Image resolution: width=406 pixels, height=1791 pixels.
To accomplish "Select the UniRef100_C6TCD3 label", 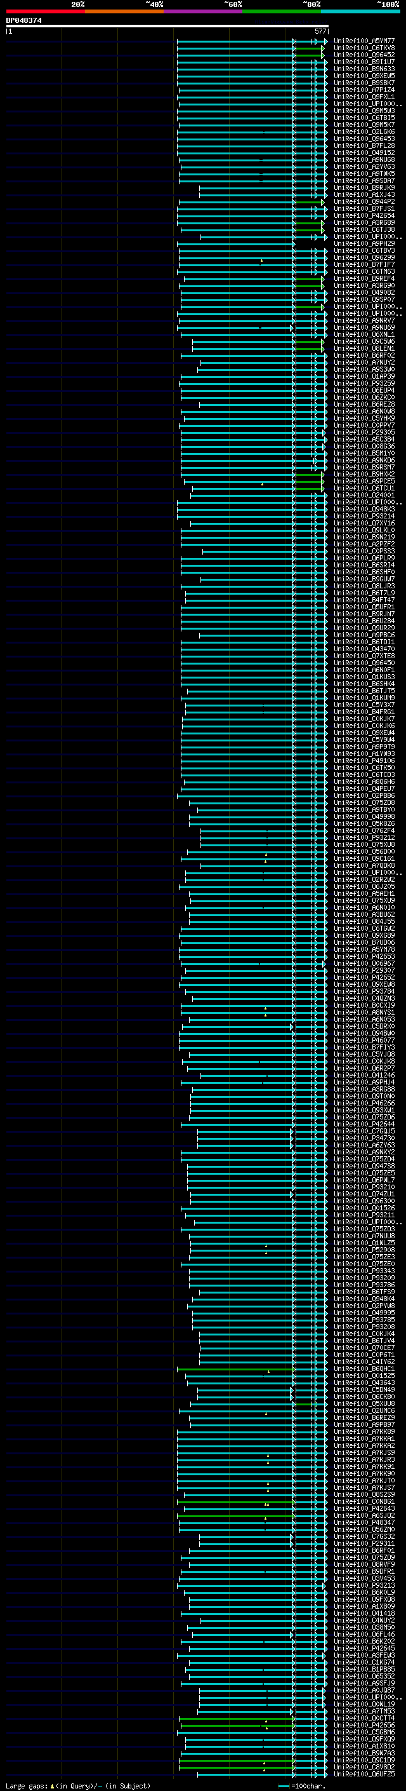I will pos(364,775).
